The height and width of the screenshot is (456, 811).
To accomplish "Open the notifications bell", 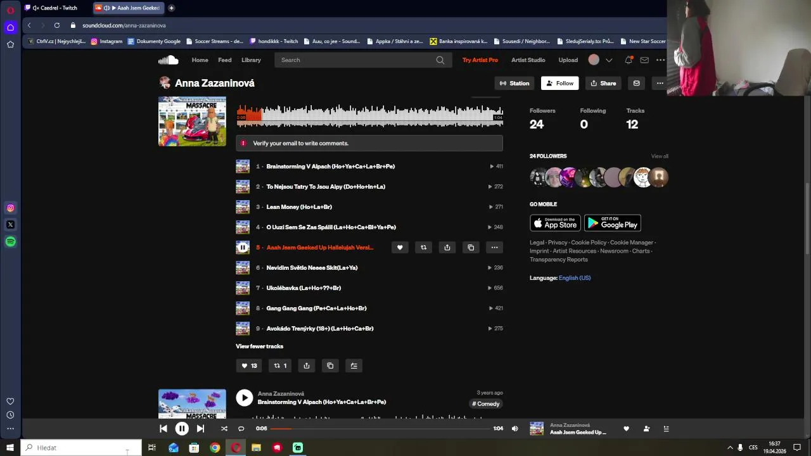I will coord(629,60).
